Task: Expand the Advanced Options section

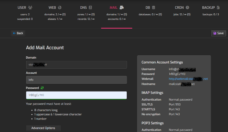Action: [x=43, y=128]
